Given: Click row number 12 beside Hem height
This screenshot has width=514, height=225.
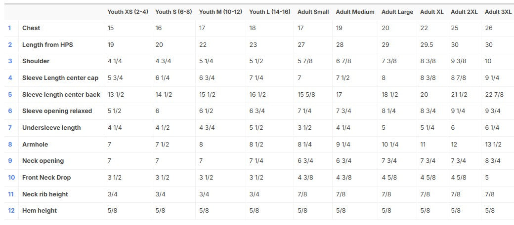Looking at the screenshot, I should click(x=11, y=211).
